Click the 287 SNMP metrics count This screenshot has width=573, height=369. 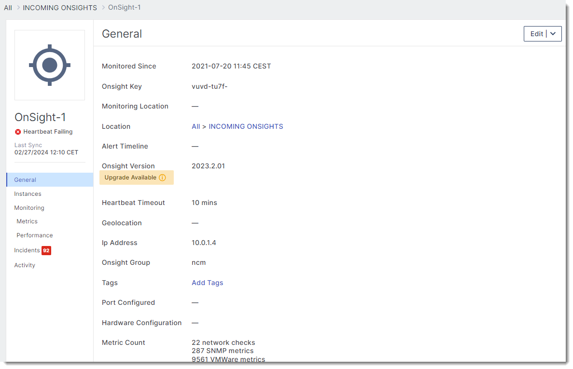click(223, 351)
